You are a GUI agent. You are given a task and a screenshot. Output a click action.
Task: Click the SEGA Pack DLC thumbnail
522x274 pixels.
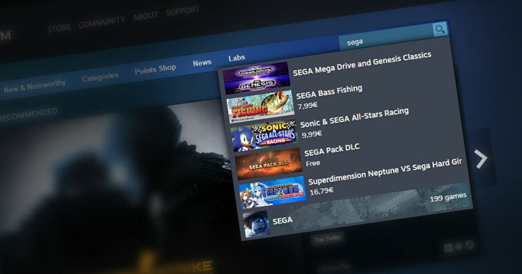point(268,164)
